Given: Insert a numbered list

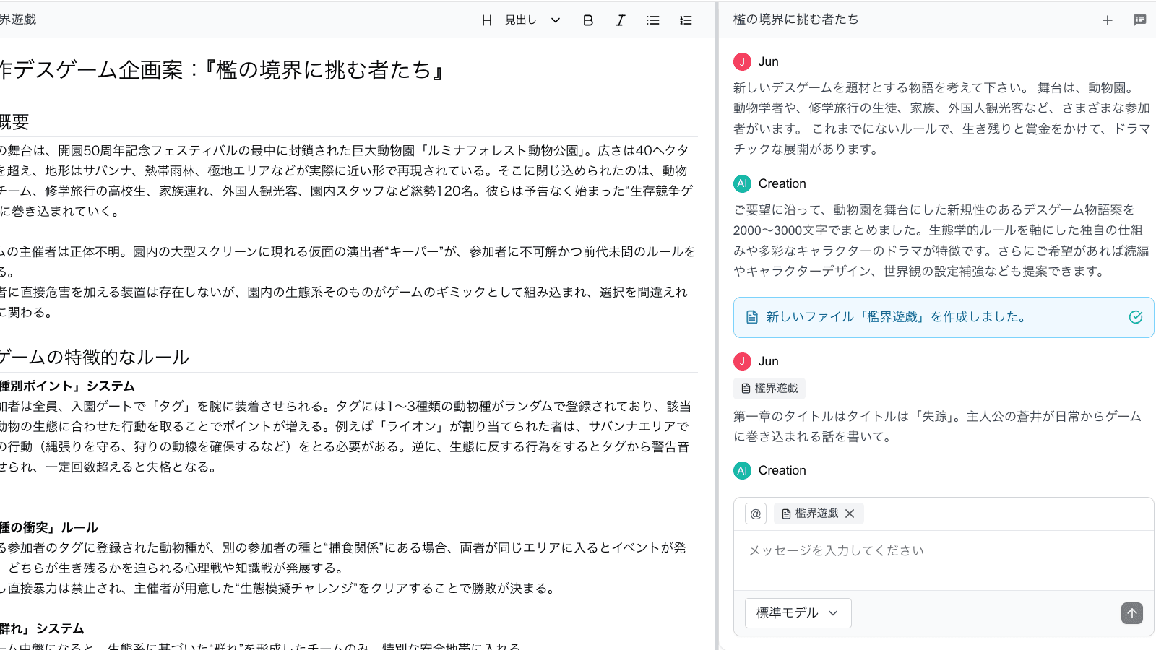Looking at the screenshot, I should (685, 20).
